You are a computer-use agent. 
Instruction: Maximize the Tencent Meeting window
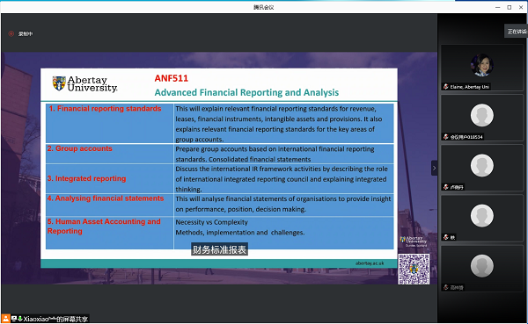coord(510,7)
